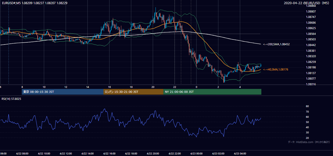333x156 pixels.
Task: Click hour label 20 under the price chart
Action: coord(153,87)
